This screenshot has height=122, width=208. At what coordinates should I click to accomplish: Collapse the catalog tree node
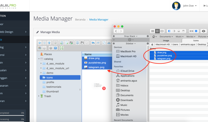point(39,59)
